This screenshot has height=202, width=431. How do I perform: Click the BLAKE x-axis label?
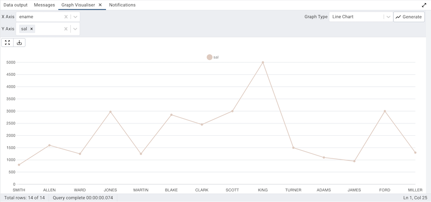pyautogui.click(x=171, y=190)
